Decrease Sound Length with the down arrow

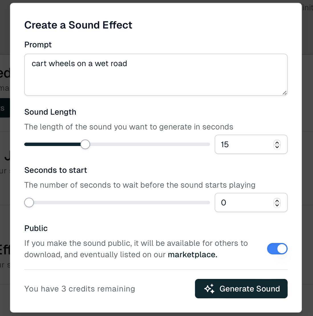[277, 147]
